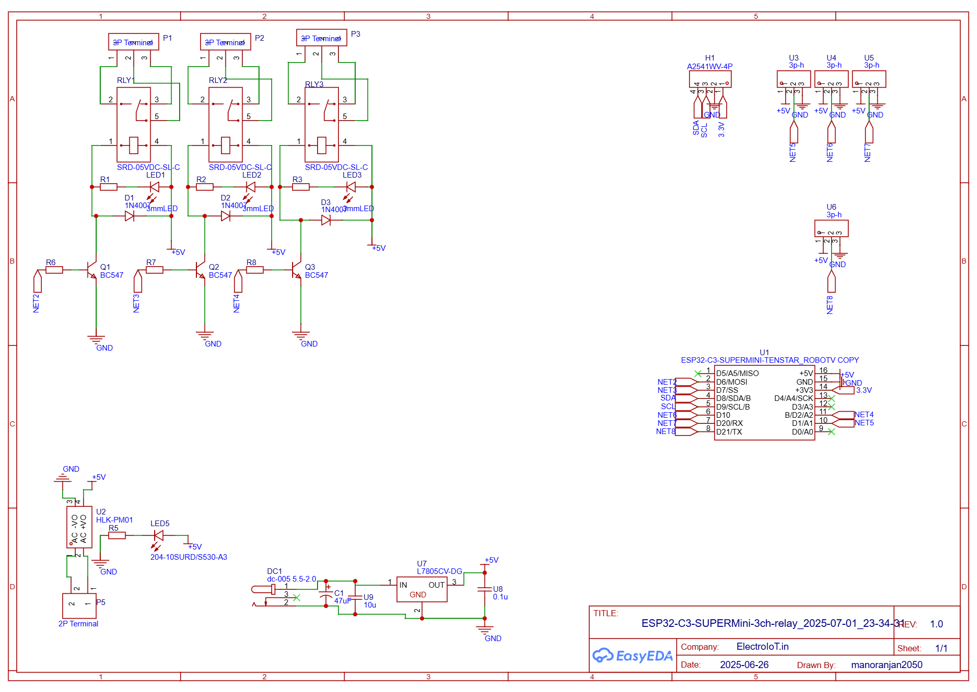
Task: Click transistor Q3 BC547 symbol
Action: click(297, 270)
